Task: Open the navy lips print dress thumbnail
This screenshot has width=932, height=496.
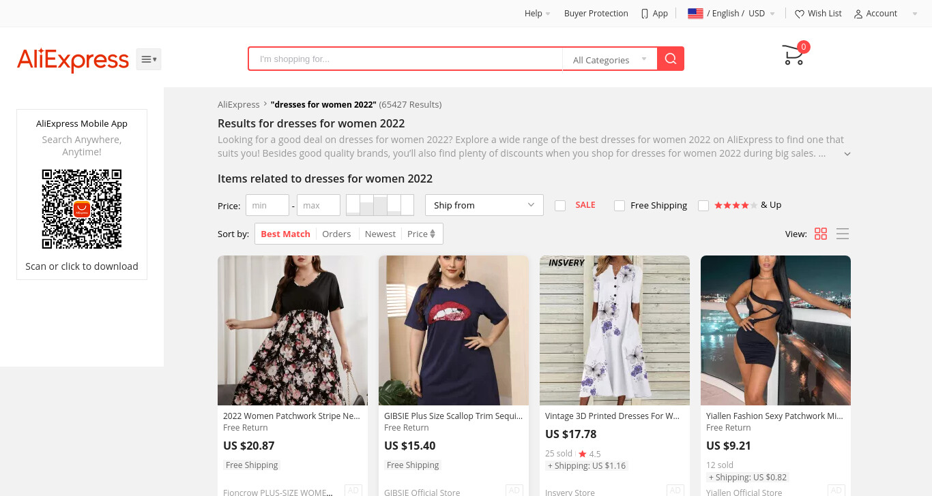Action: tap(454, 330)
